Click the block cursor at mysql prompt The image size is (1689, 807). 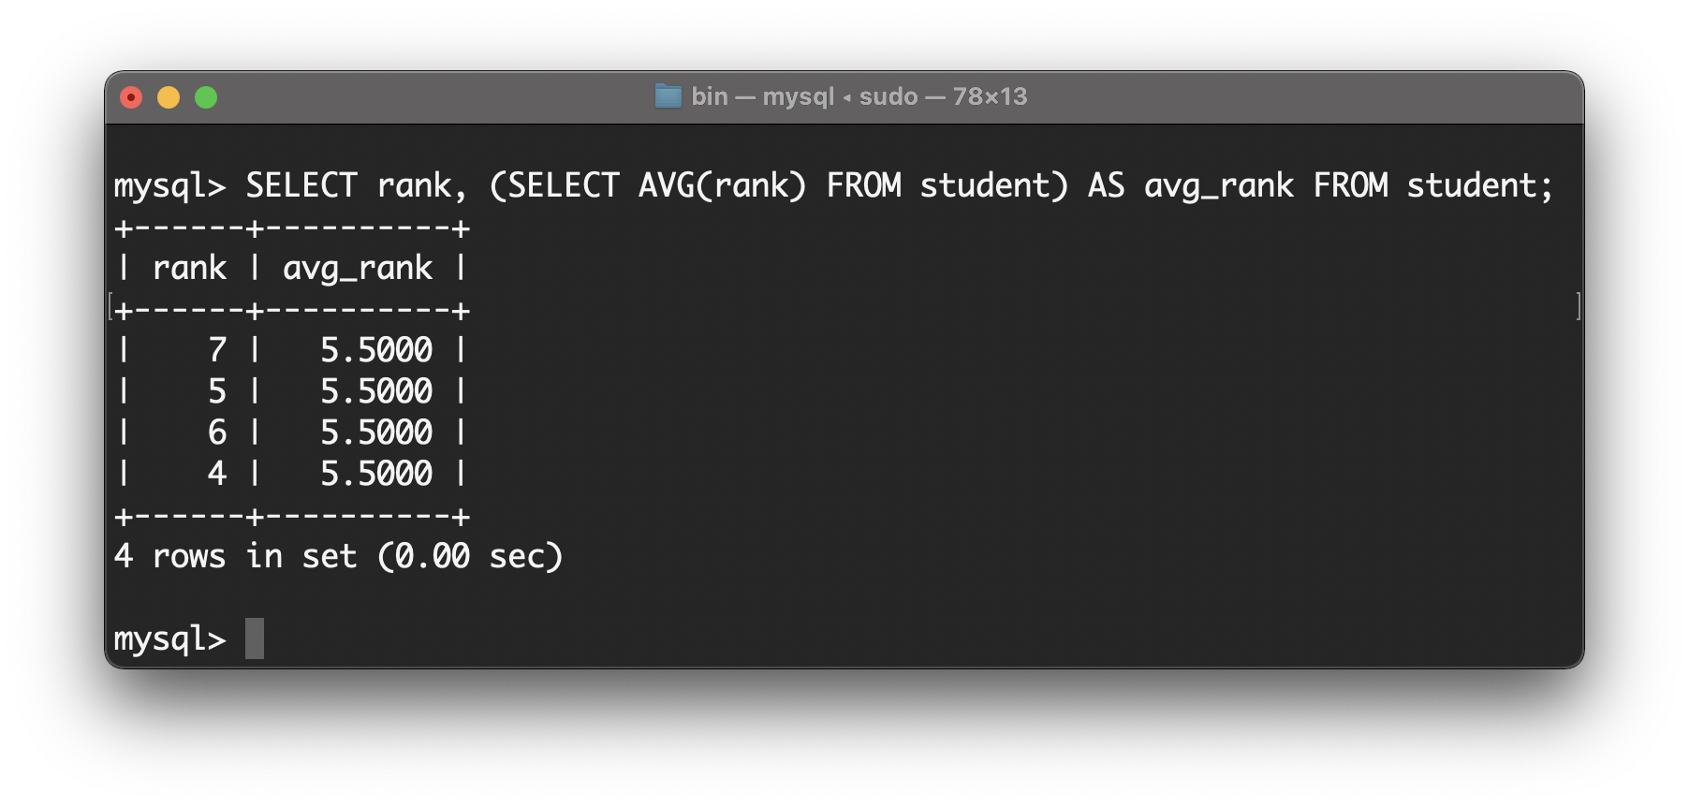[x=255, y=638]
